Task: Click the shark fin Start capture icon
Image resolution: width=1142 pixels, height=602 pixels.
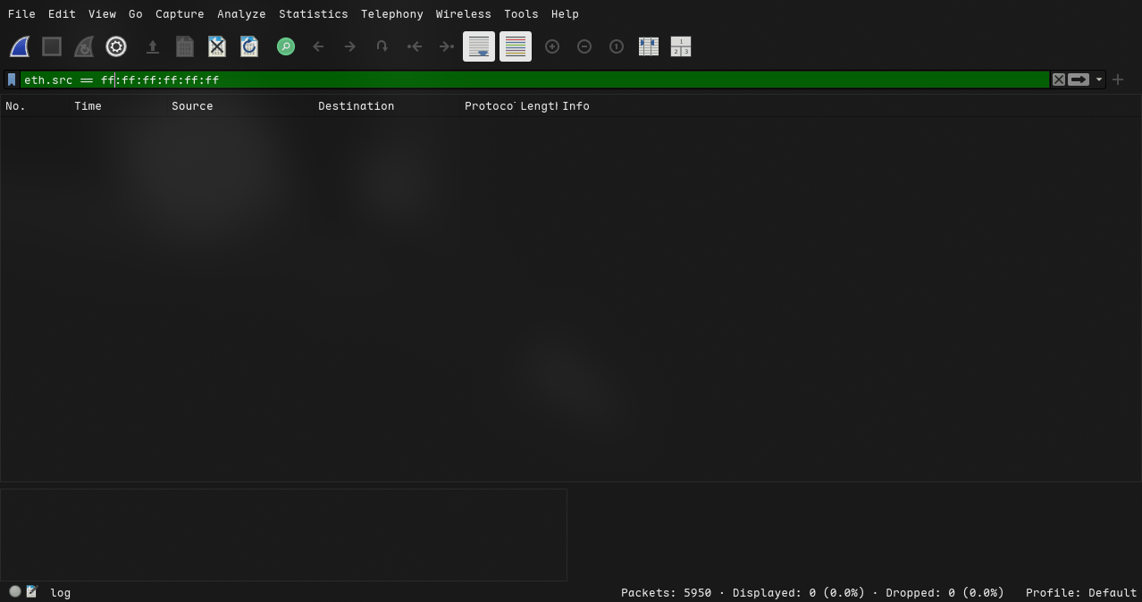Action: 20,46
